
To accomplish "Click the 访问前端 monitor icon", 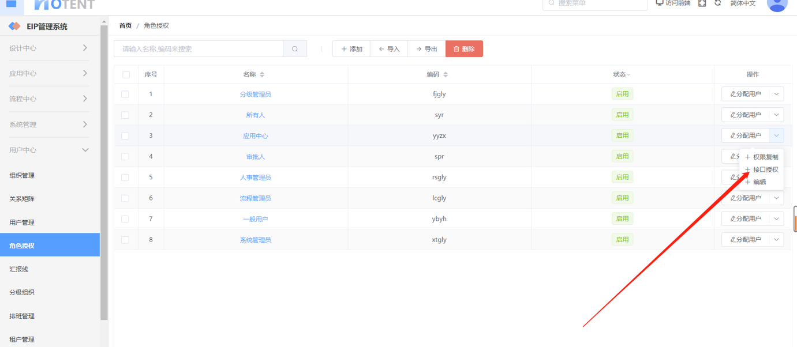I will (x=660, y=3).
